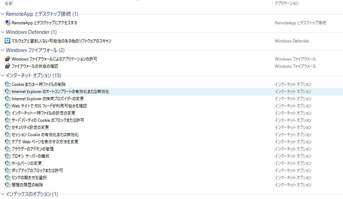Click the icon beside ホームページの変更
The width and height of the screenshot is (343, 199).
click(7, 163)
